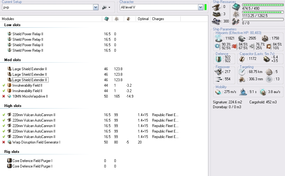The width and height of the screenshot is (285, 176).
Task: Open the Character dropdown arrow
Action: coord(200,7)
